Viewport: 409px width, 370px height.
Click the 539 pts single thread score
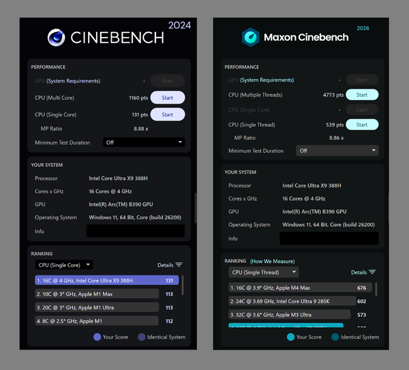(335, 125)
